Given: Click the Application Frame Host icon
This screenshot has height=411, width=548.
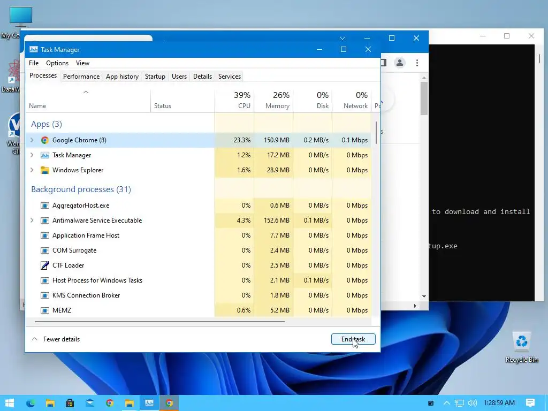Looking at the screenshot, I should click(45, 235).
